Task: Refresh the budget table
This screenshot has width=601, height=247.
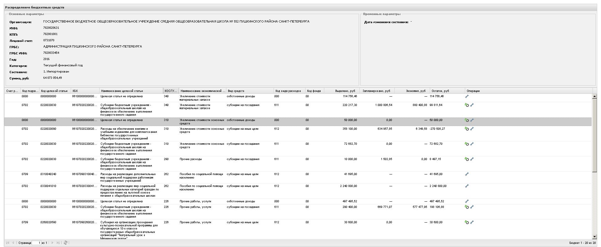Action: [65, 243]
